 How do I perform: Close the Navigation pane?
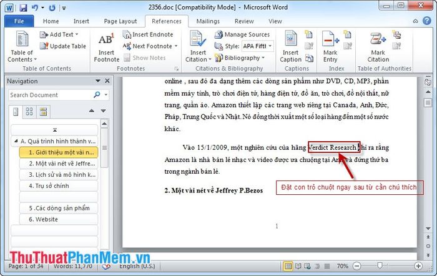pos(107,81)
